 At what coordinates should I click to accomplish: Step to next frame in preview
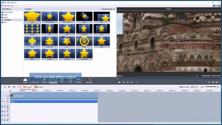click(131, 82)
